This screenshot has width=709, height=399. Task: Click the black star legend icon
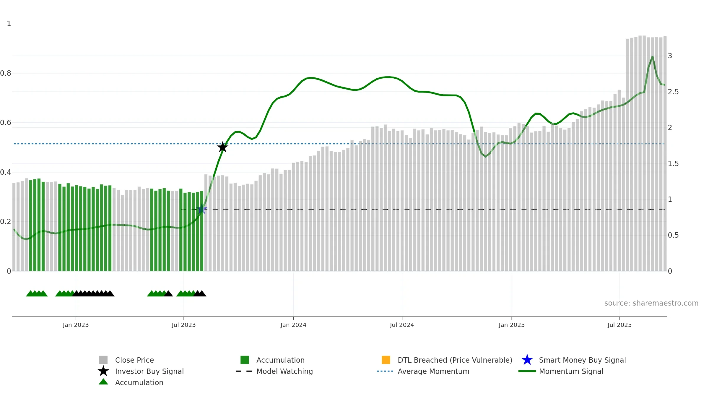tap(103, 371)
